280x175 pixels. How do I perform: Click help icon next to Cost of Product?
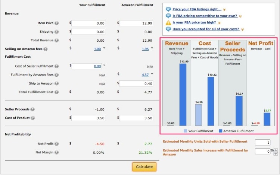click(x=33, y=118)
